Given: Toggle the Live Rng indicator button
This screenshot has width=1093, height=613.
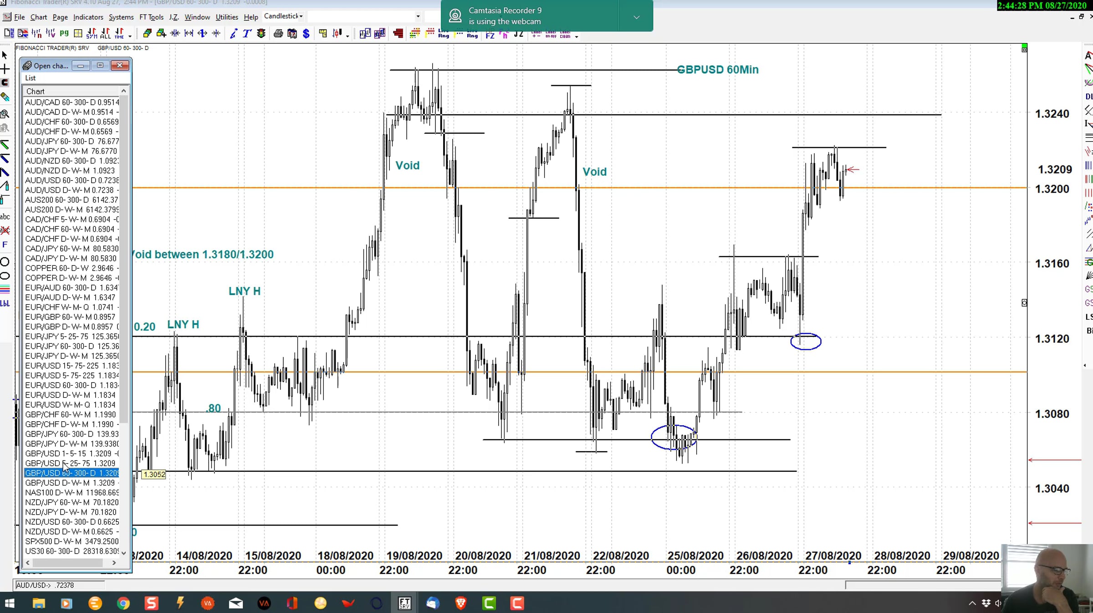Looking at the screenshot, I should click(444, 34).
